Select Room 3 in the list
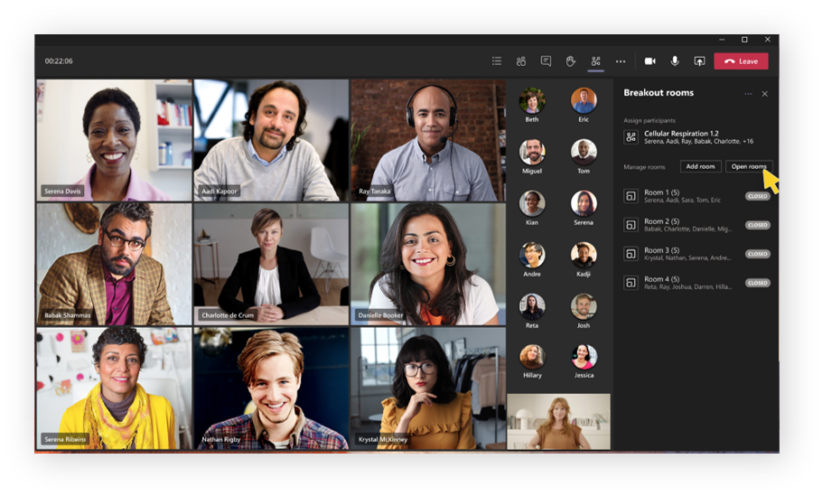Viewport: 822px width, 496px height. (682, 254)
